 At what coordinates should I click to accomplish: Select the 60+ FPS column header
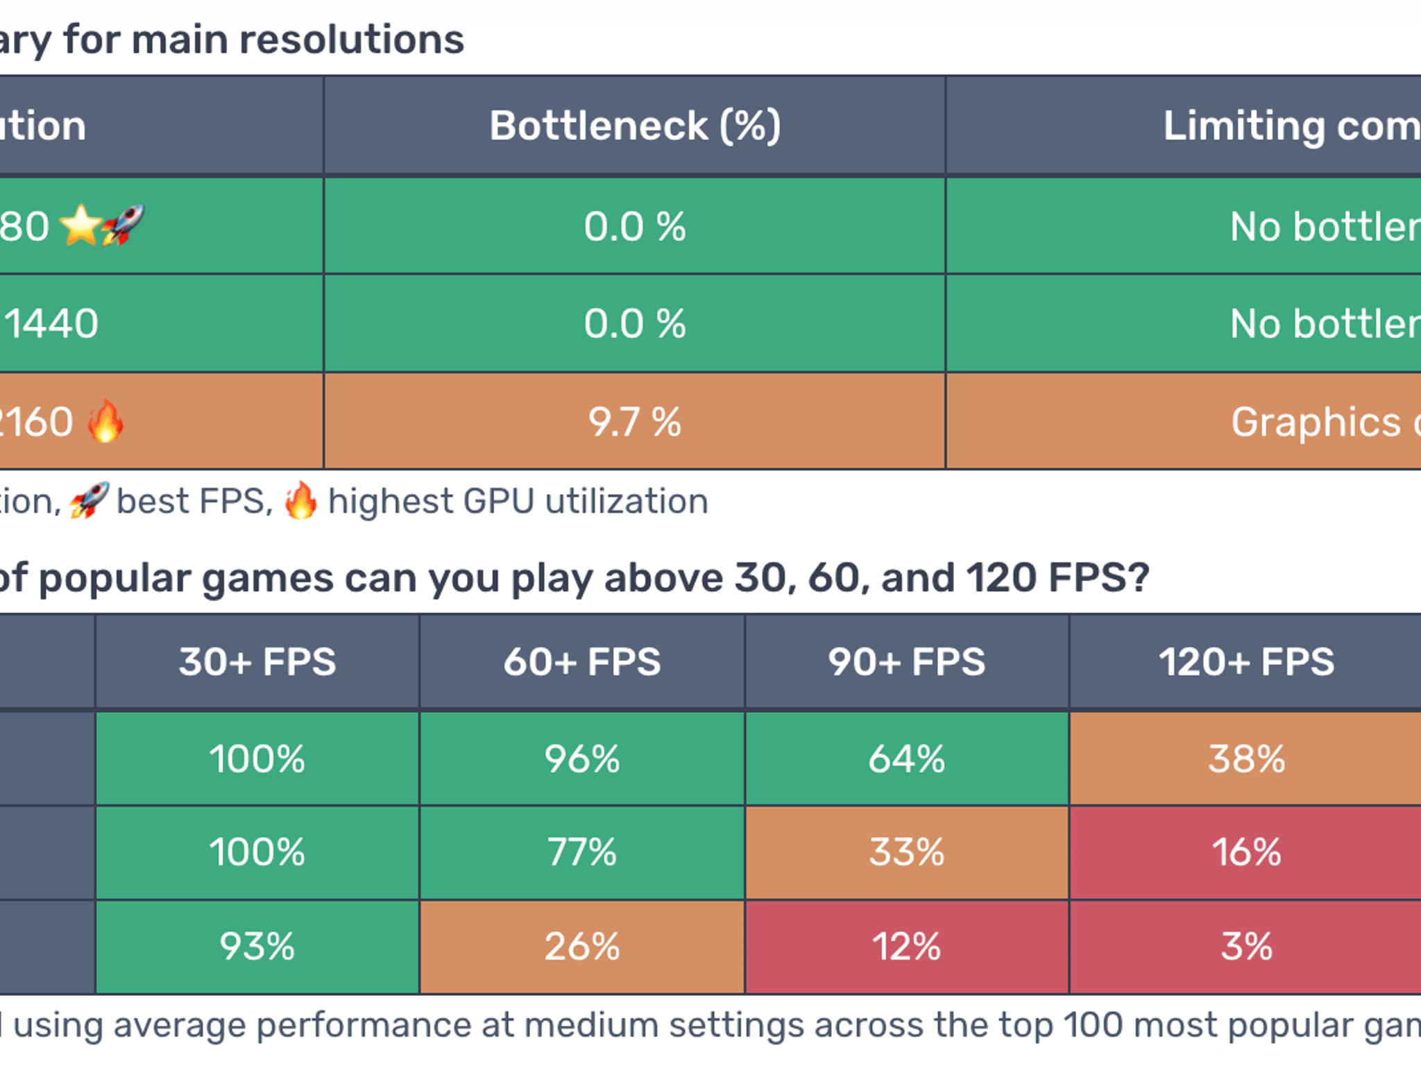pos(582,661)
